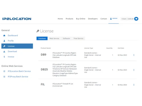
Task: Click the 'DB9' product code
Action: (x=43, y=55)
